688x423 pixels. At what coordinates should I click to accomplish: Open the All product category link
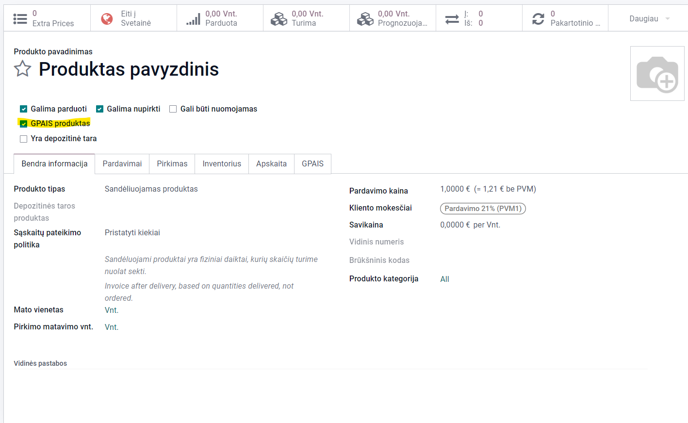[x=444, y=279]
